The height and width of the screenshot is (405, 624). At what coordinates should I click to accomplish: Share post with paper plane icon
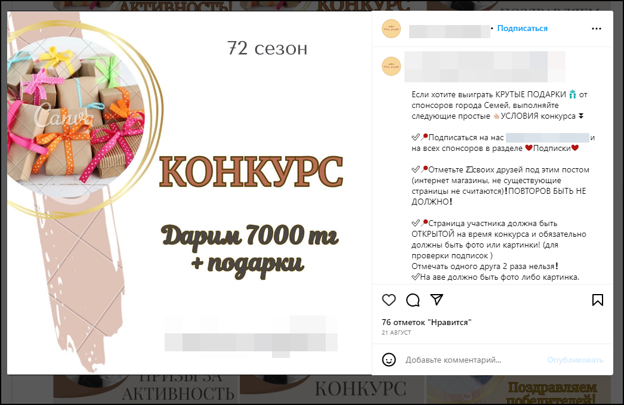click(x=437, y=299)
